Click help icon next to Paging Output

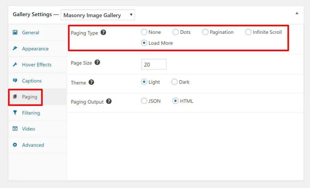pos(109,101)
